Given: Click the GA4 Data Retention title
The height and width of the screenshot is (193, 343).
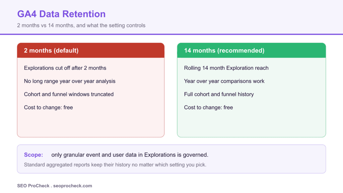Looking at the screenshot, I should tap(61, 14).
